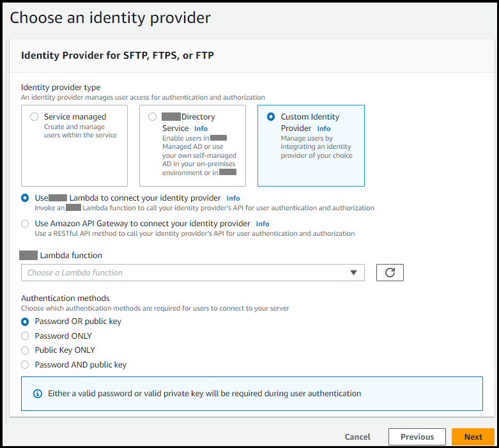The width and height of the screenshot is (499, 448).
Task: Select the Service managed radio option
Action: [35, 117]
